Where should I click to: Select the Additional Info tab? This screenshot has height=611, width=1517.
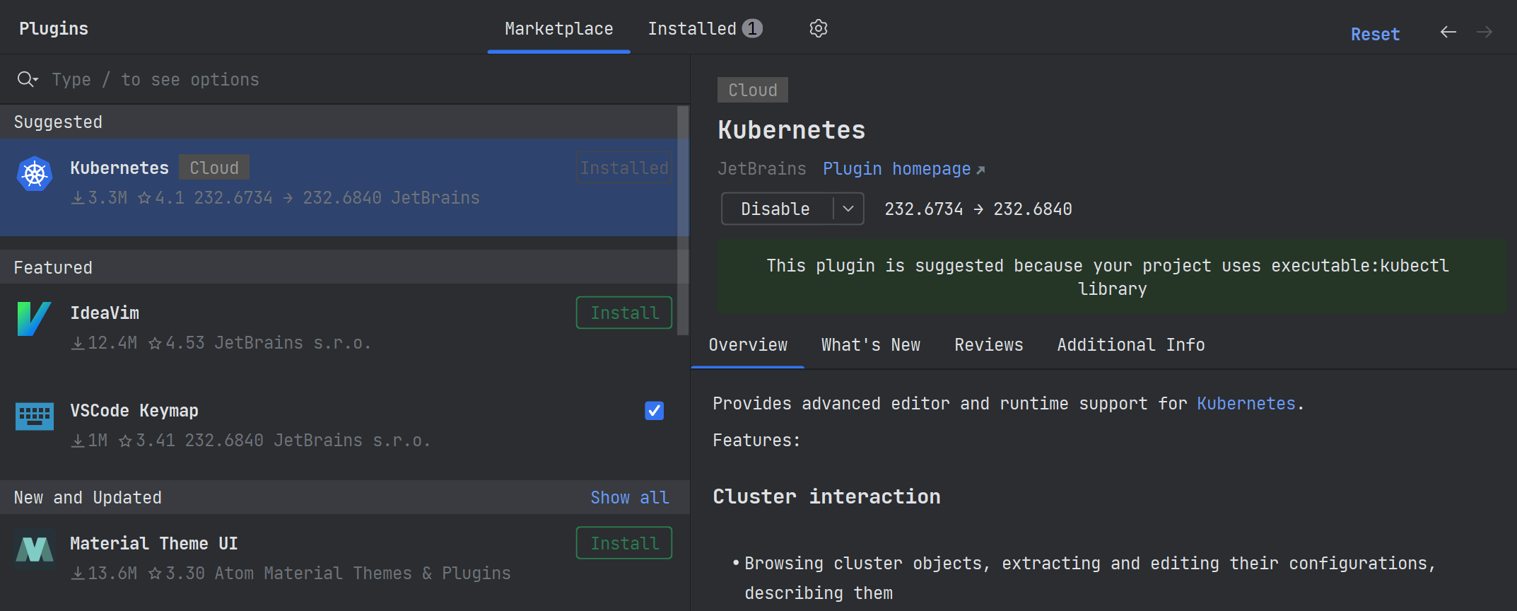[1130, 345]
